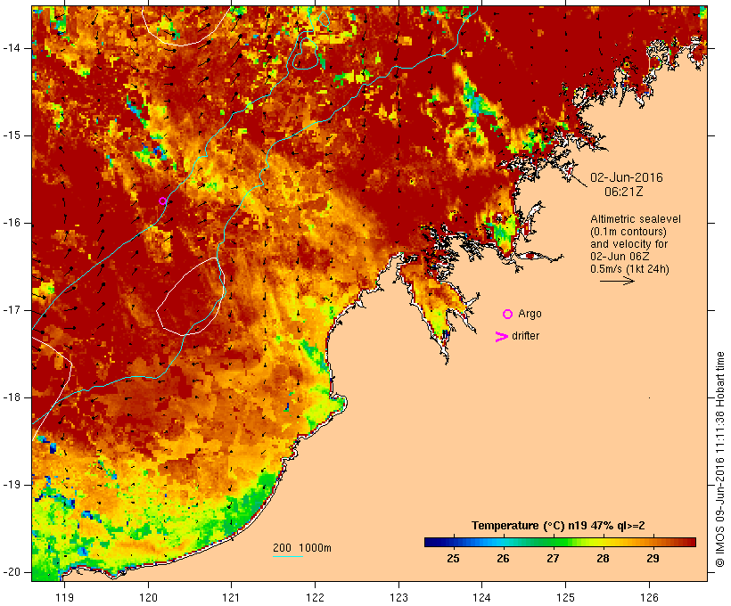Click the 'Argo' legend label
Screen dimensions: 731x606
pyautogui.click(x=530, y=314)
